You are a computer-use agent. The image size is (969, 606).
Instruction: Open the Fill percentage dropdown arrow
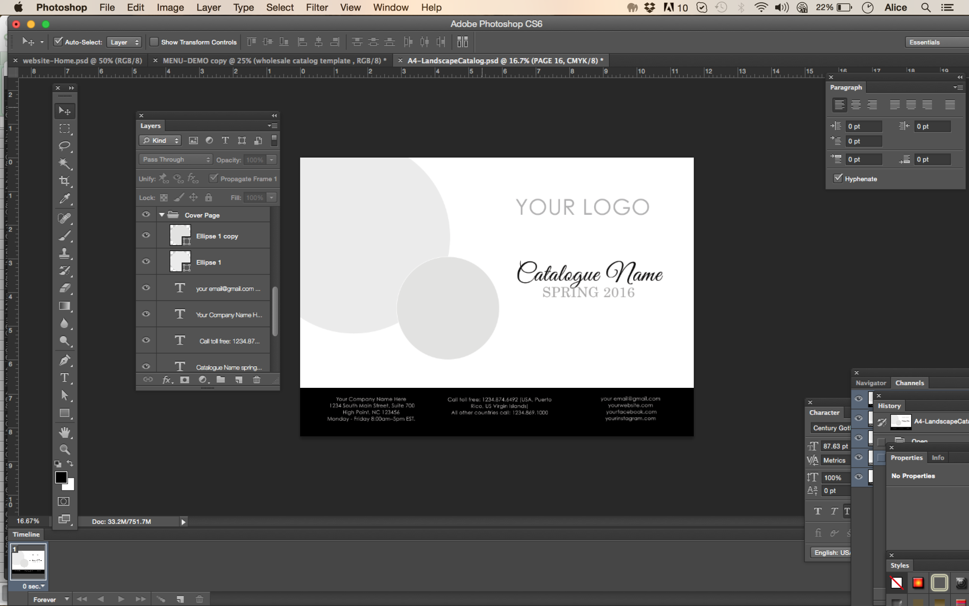pos(272,198)
